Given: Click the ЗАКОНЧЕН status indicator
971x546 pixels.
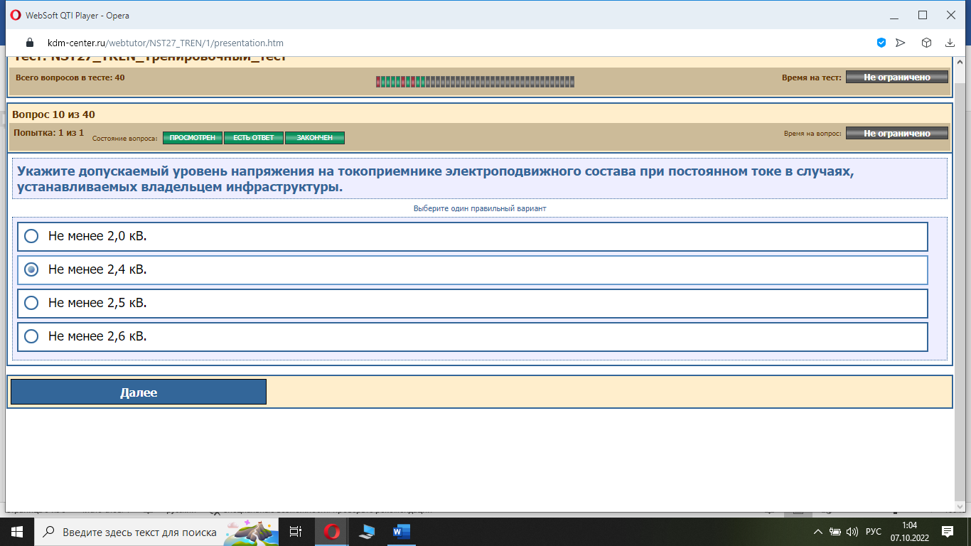Looking at the screenshot, I should 315,138.
